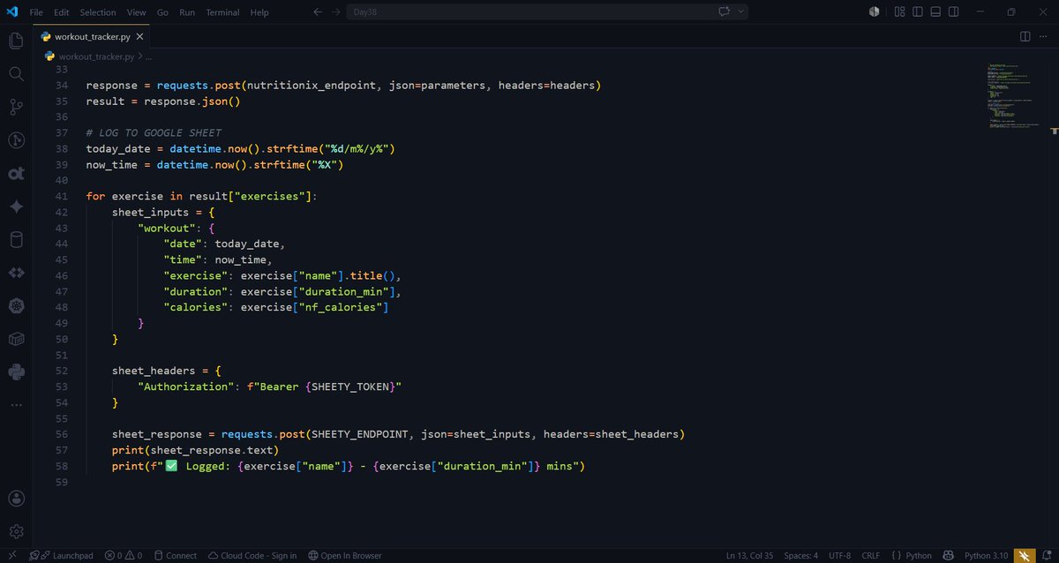This screenshot has width=1059, height=563.
Task: Click the orange highlighted status bar icon
Action: click(x=1025, y=555)
